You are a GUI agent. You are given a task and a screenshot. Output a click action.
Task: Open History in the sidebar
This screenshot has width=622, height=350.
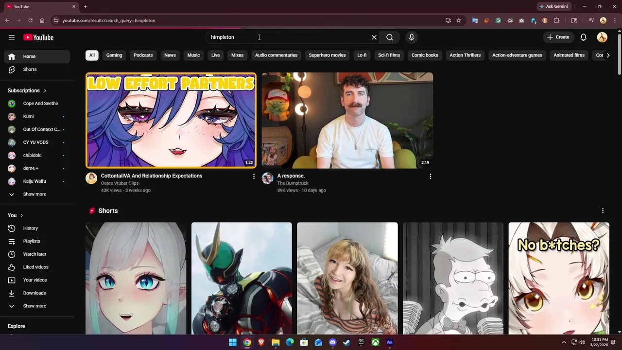pyautogui.click(x=37, y=228)
